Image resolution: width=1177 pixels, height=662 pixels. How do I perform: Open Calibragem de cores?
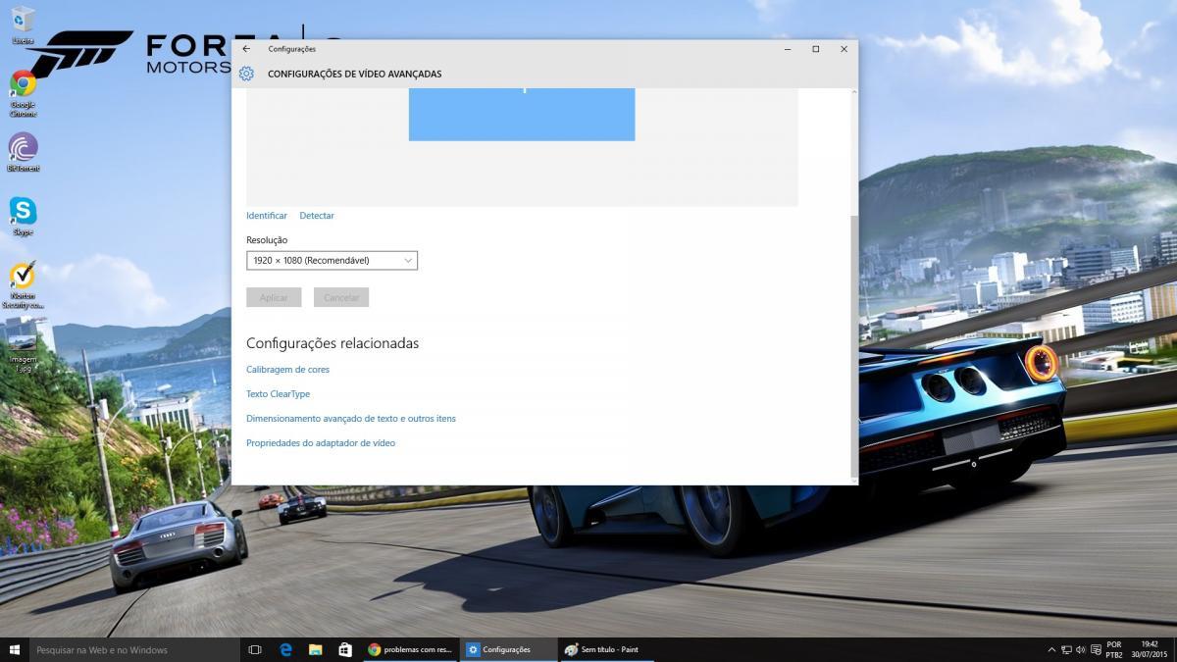[288, 370]
